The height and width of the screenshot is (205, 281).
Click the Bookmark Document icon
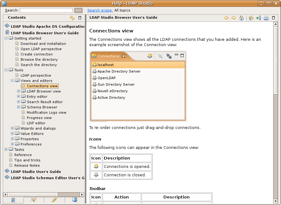tap(258, 18)
